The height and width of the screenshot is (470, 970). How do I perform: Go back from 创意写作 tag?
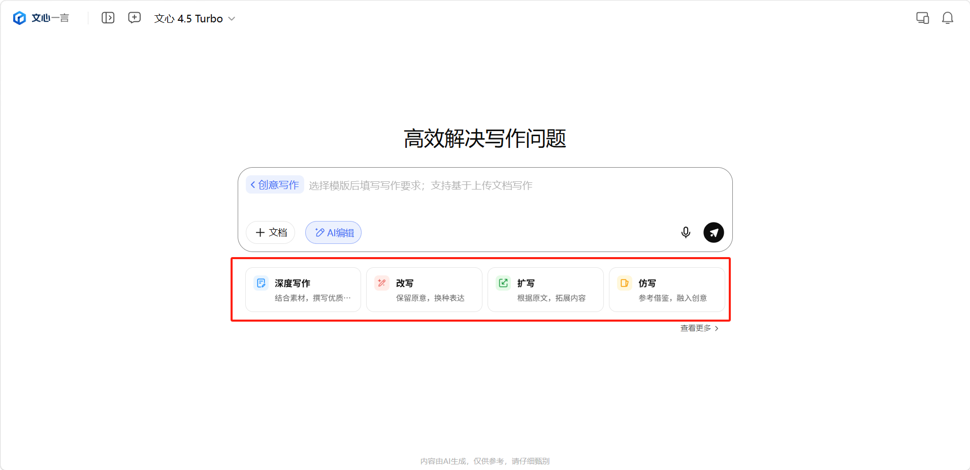[x=275, y=185]
